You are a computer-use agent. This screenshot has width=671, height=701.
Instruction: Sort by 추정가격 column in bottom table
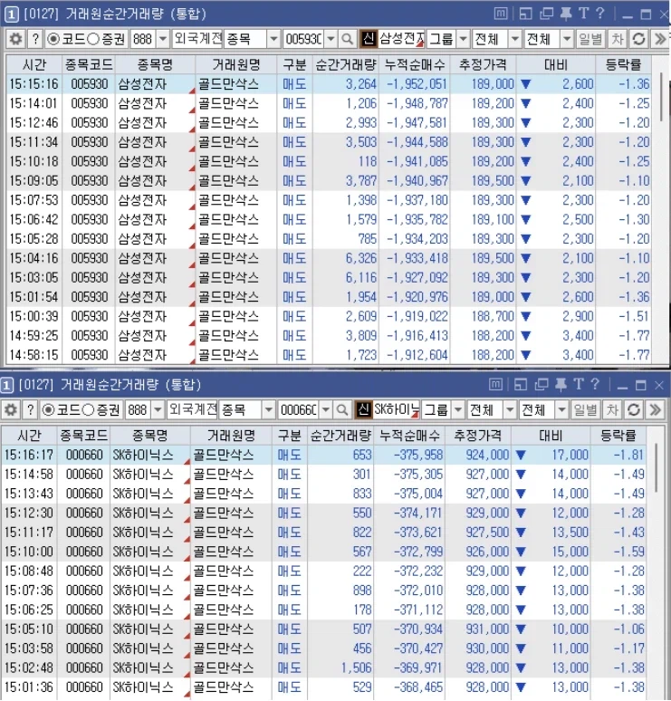[x=478, y=436]
